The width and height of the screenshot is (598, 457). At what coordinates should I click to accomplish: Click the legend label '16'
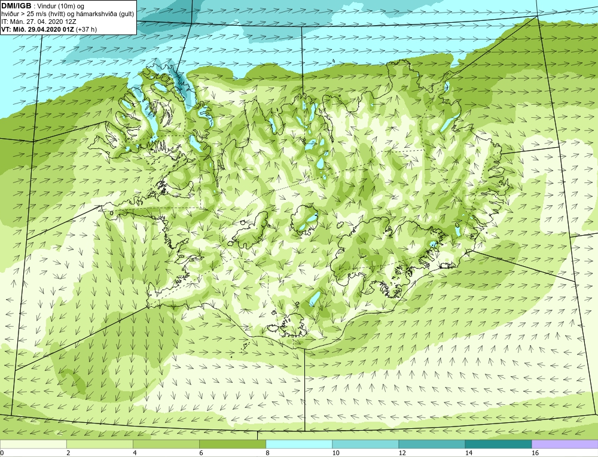535,453
